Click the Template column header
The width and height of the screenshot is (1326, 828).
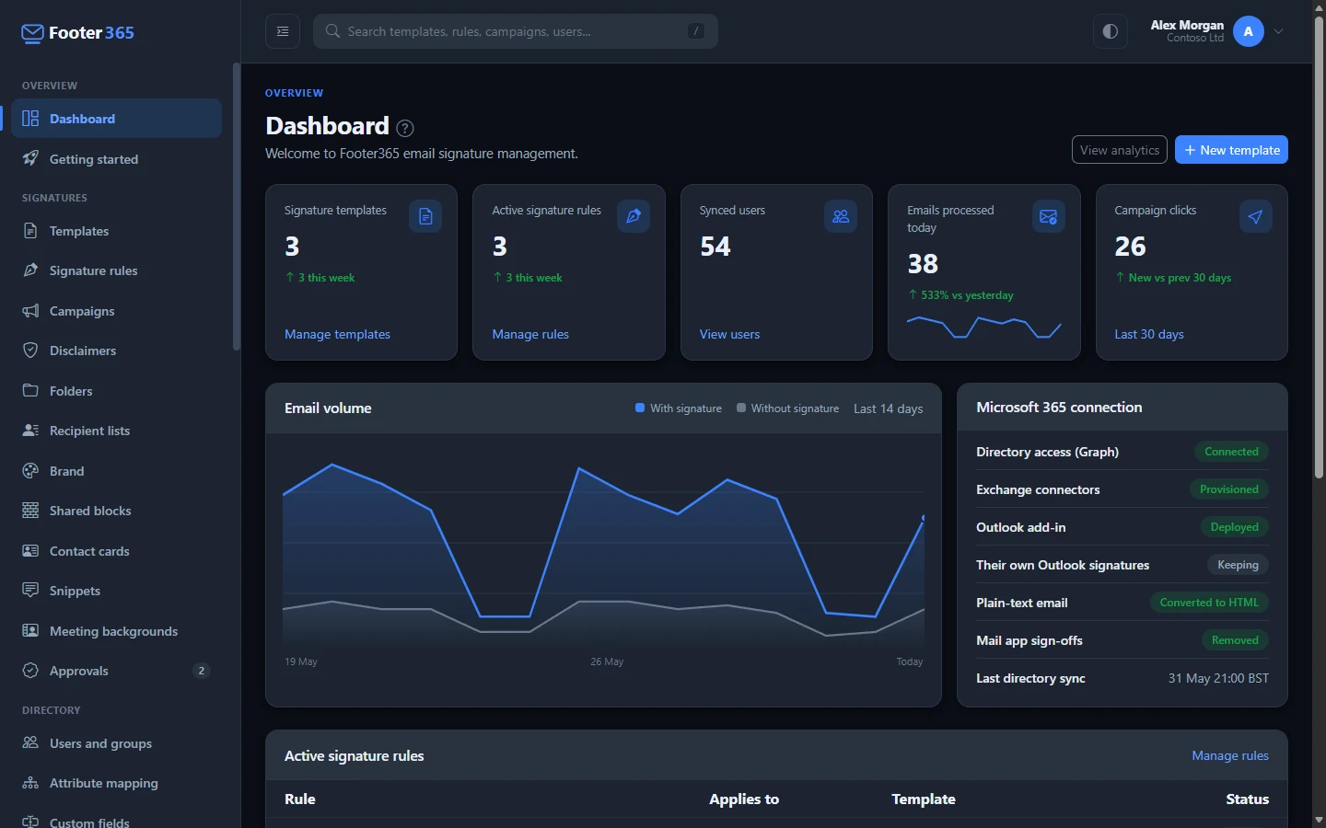(x=924, y=799)
